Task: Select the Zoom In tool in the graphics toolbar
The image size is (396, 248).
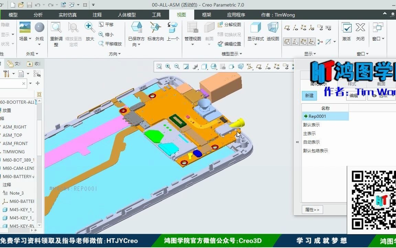Action: [168, 66]
